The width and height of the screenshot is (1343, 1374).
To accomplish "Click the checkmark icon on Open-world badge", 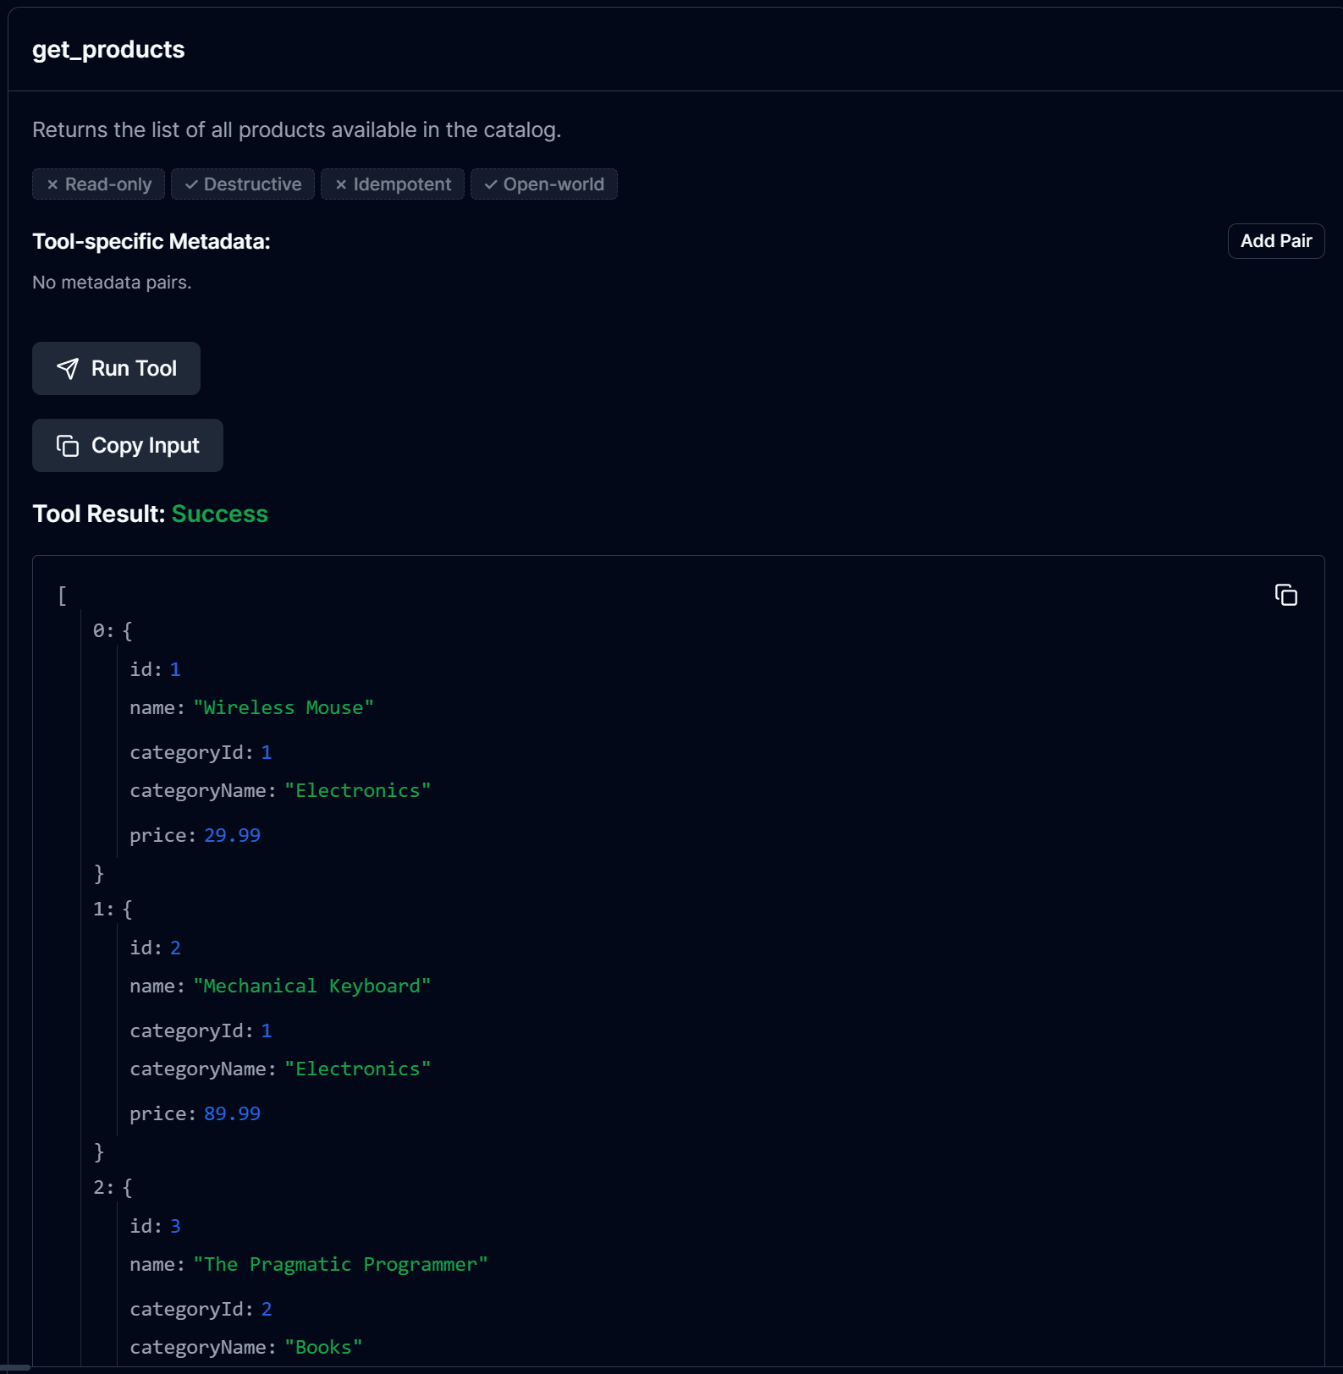I will 491,184.
